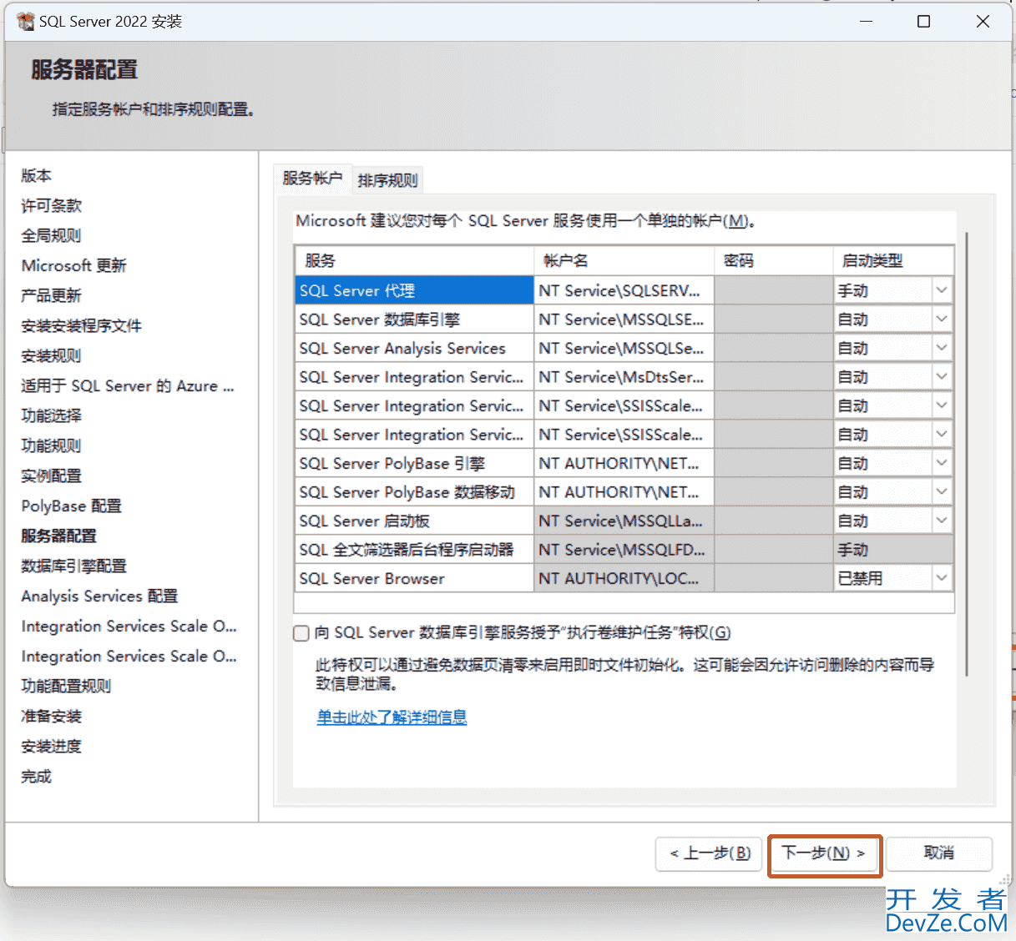Click Microsoft 更新 step in sidebar
The height and width of the screenshot is (941, 1016).
point(74,265)
